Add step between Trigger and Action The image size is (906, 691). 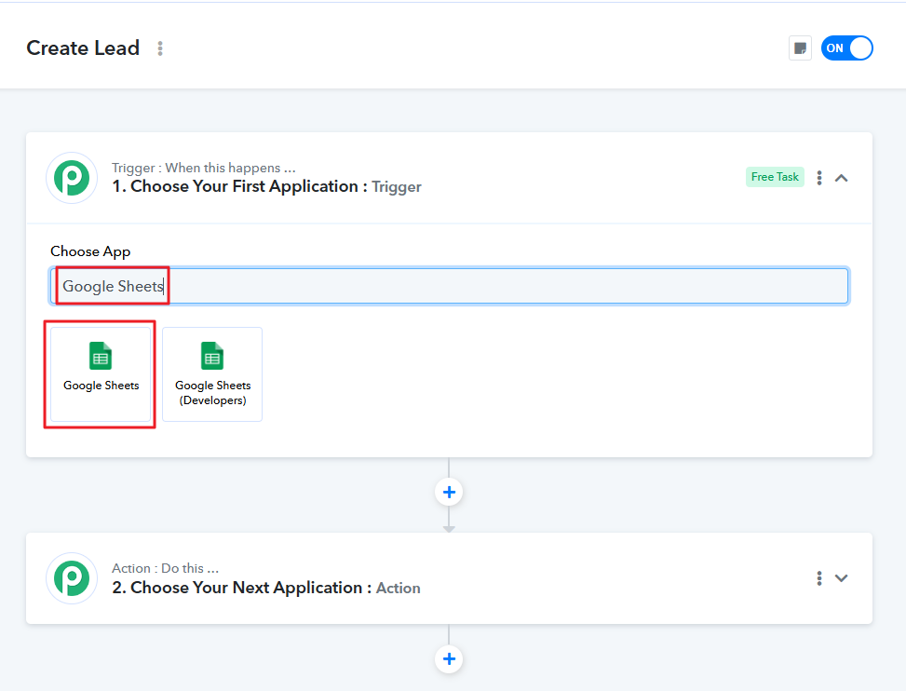[449, 492]
